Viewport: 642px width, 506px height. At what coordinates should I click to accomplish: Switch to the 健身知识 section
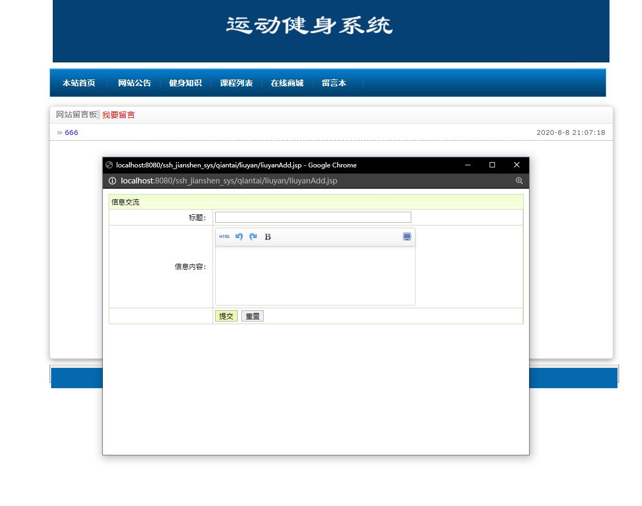point(185,83)
